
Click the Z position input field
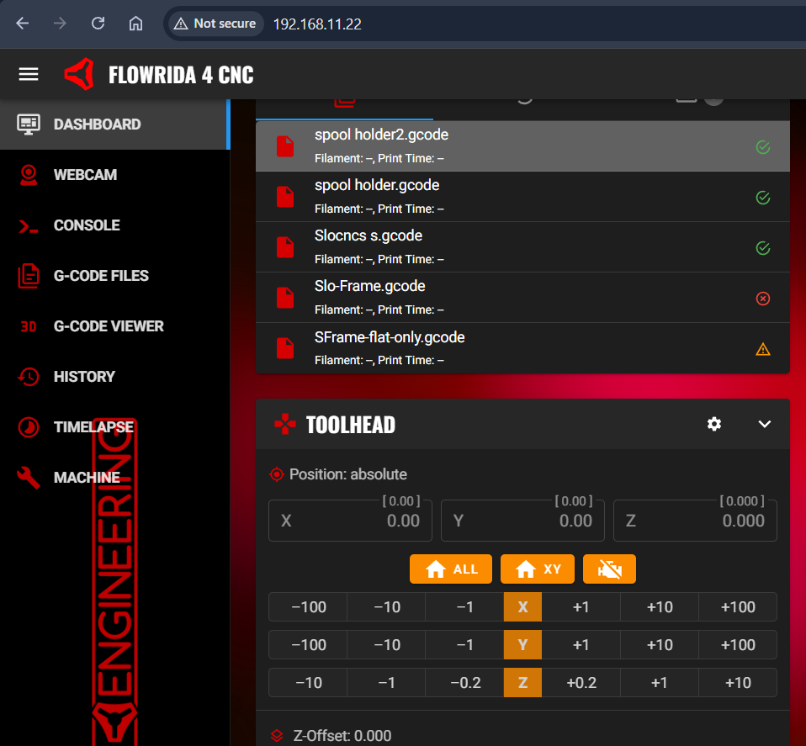(695, 521)
